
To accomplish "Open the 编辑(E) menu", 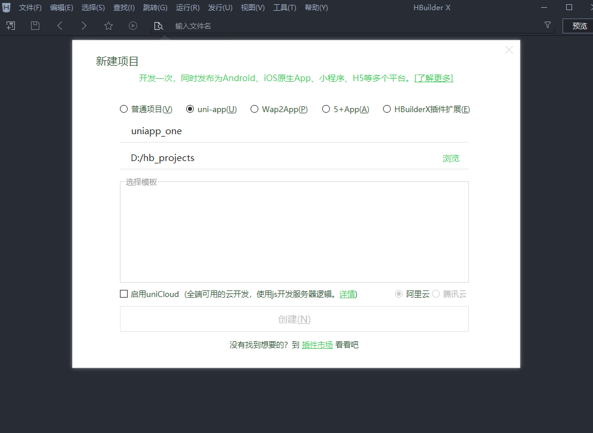I will click(x=61, y=8).
